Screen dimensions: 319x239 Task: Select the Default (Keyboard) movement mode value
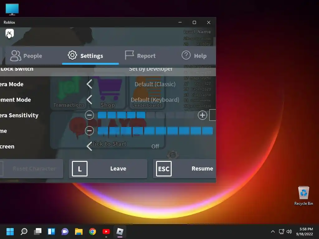[155, 100]
